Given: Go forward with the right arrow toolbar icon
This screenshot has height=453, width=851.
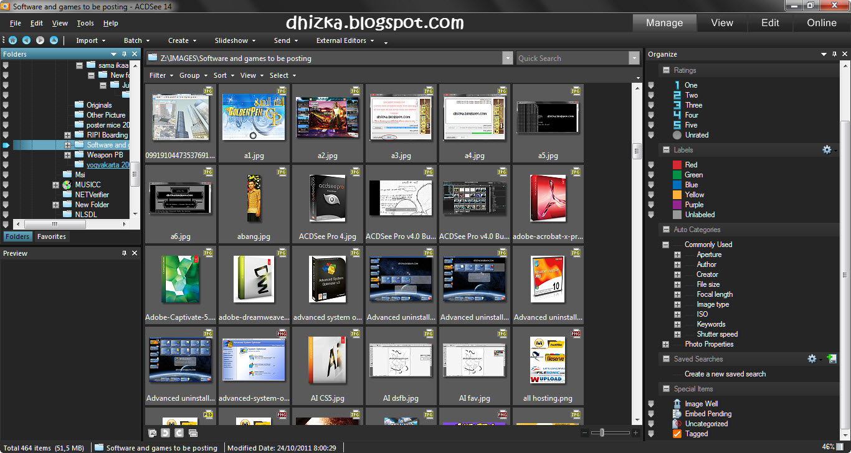Looking at the screenshot, I should tap(40, 40).
